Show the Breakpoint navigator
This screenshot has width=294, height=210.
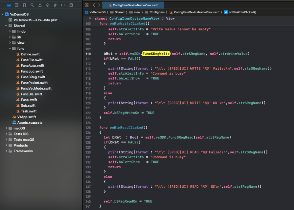point(63,5)
